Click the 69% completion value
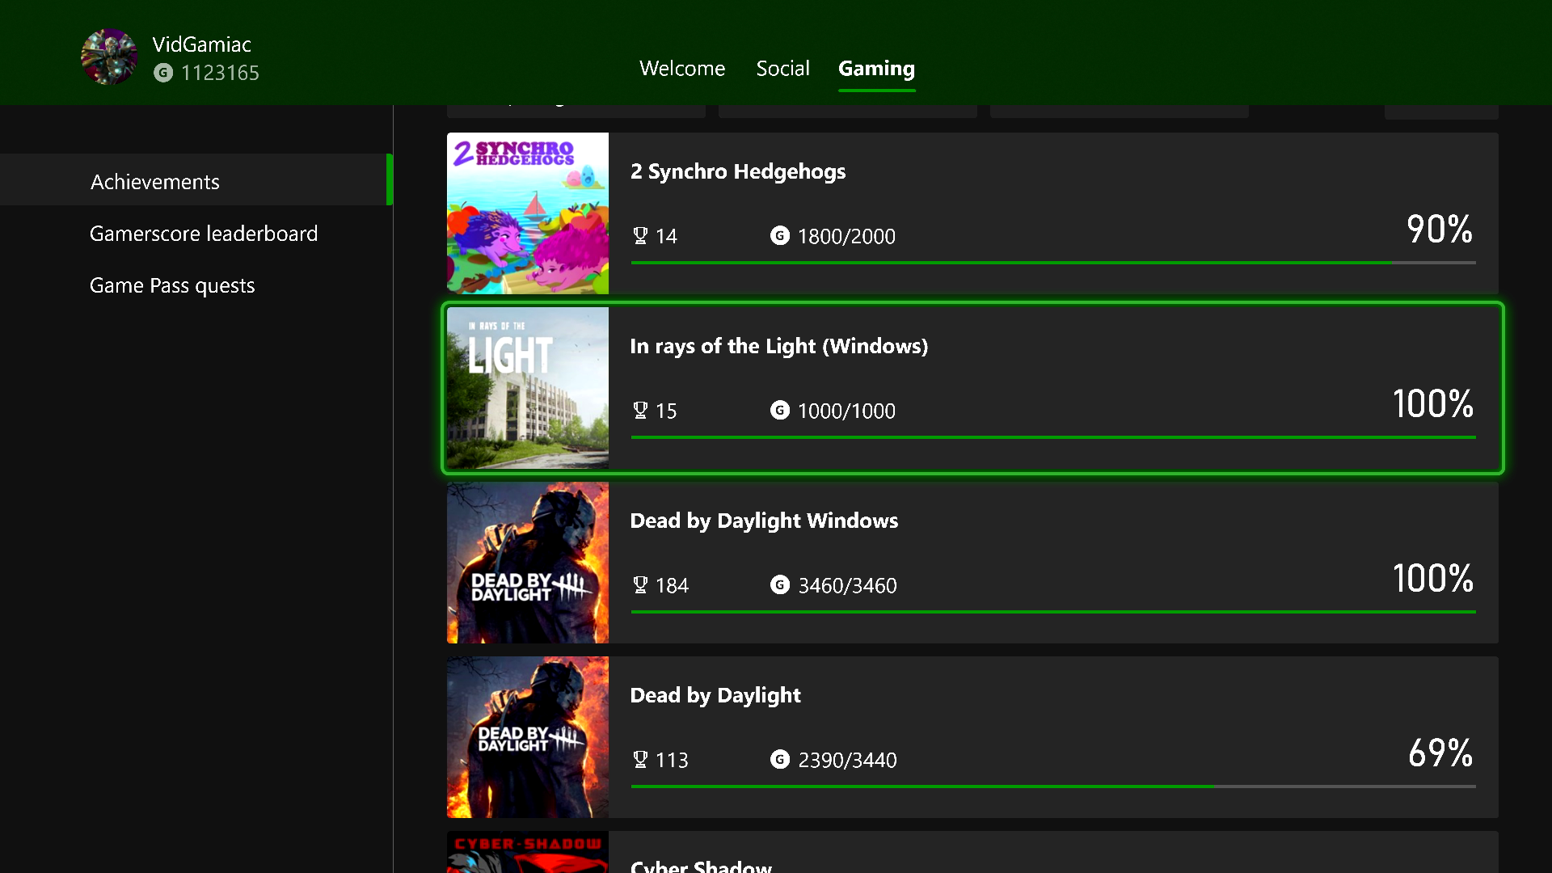Image resolution: width=1552 pixels, height=873 pixels. click(x=1440, y=753)
